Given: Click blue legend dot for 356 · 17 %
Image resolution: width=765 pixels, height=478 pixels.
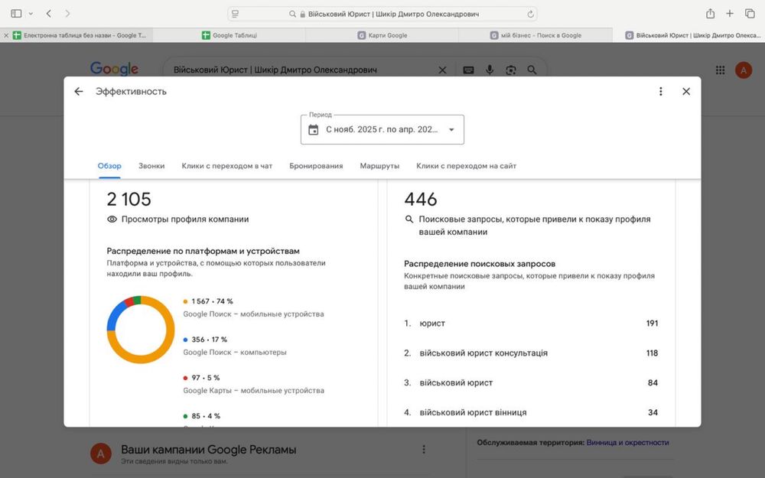Looking at the screenshot, I should (185, 340).
